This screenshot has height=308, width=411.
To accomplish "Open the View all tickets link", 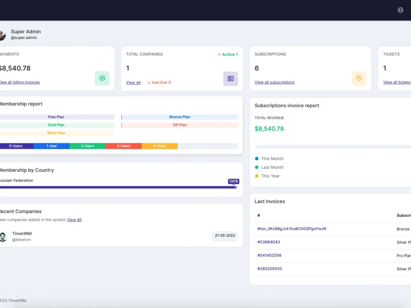I will click(396, 82).
